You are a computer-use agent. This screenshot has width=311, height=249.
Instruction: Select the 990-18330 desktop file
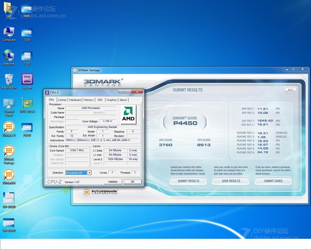[x=9, y=200]
